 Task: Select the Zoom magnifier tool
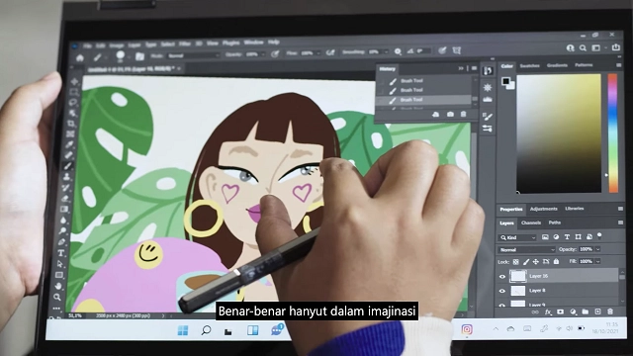pyautogui.click(x=57, y=297)
